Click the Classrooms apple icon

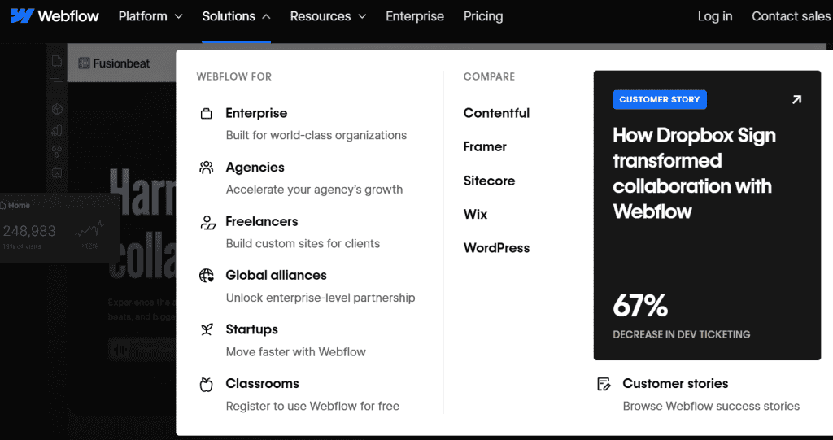[207, 384]
